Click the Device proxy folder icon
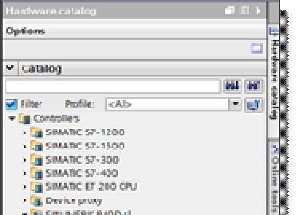This screenshot has height=215, width=303. (x=37, y=201)
